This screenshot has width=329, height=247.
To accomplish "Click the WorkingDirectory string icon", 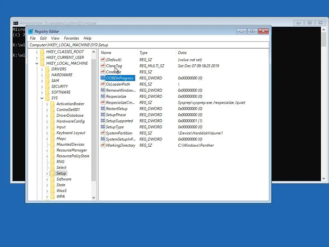I will point(102,145).
